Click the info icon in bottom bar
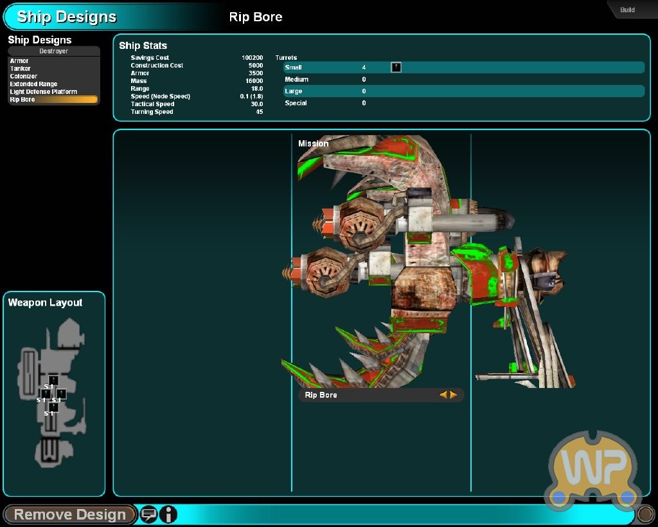 click(168, 514)
